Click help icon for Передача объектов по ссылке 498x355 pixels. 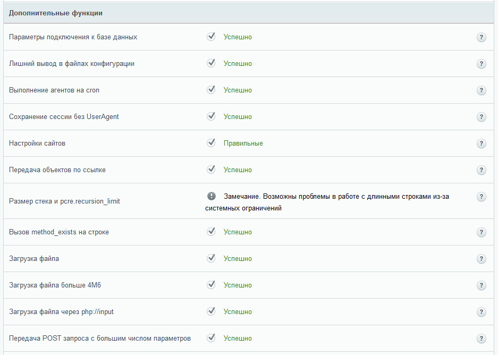482,170
